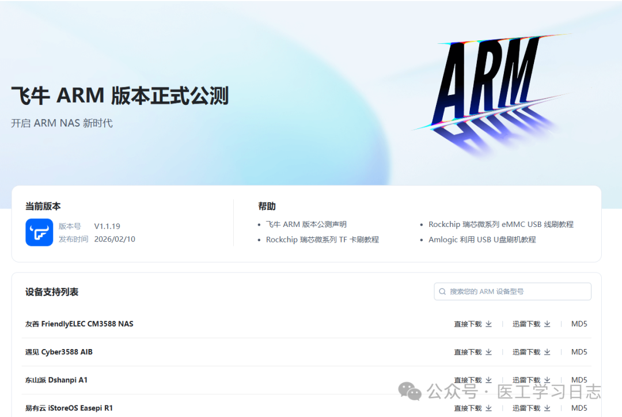Open Rockchip TF 卡刷教程 link
Image resolution: width=622 pixels, height=417 pixels.
coord(322,239)
